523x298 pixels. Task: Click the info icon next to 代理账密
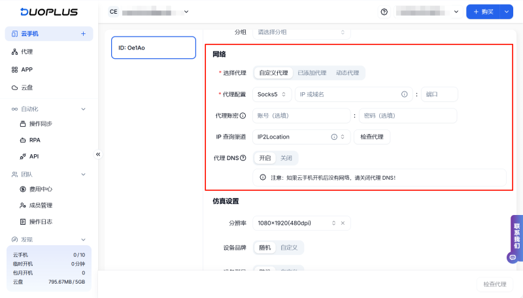[x=243, y=116]
